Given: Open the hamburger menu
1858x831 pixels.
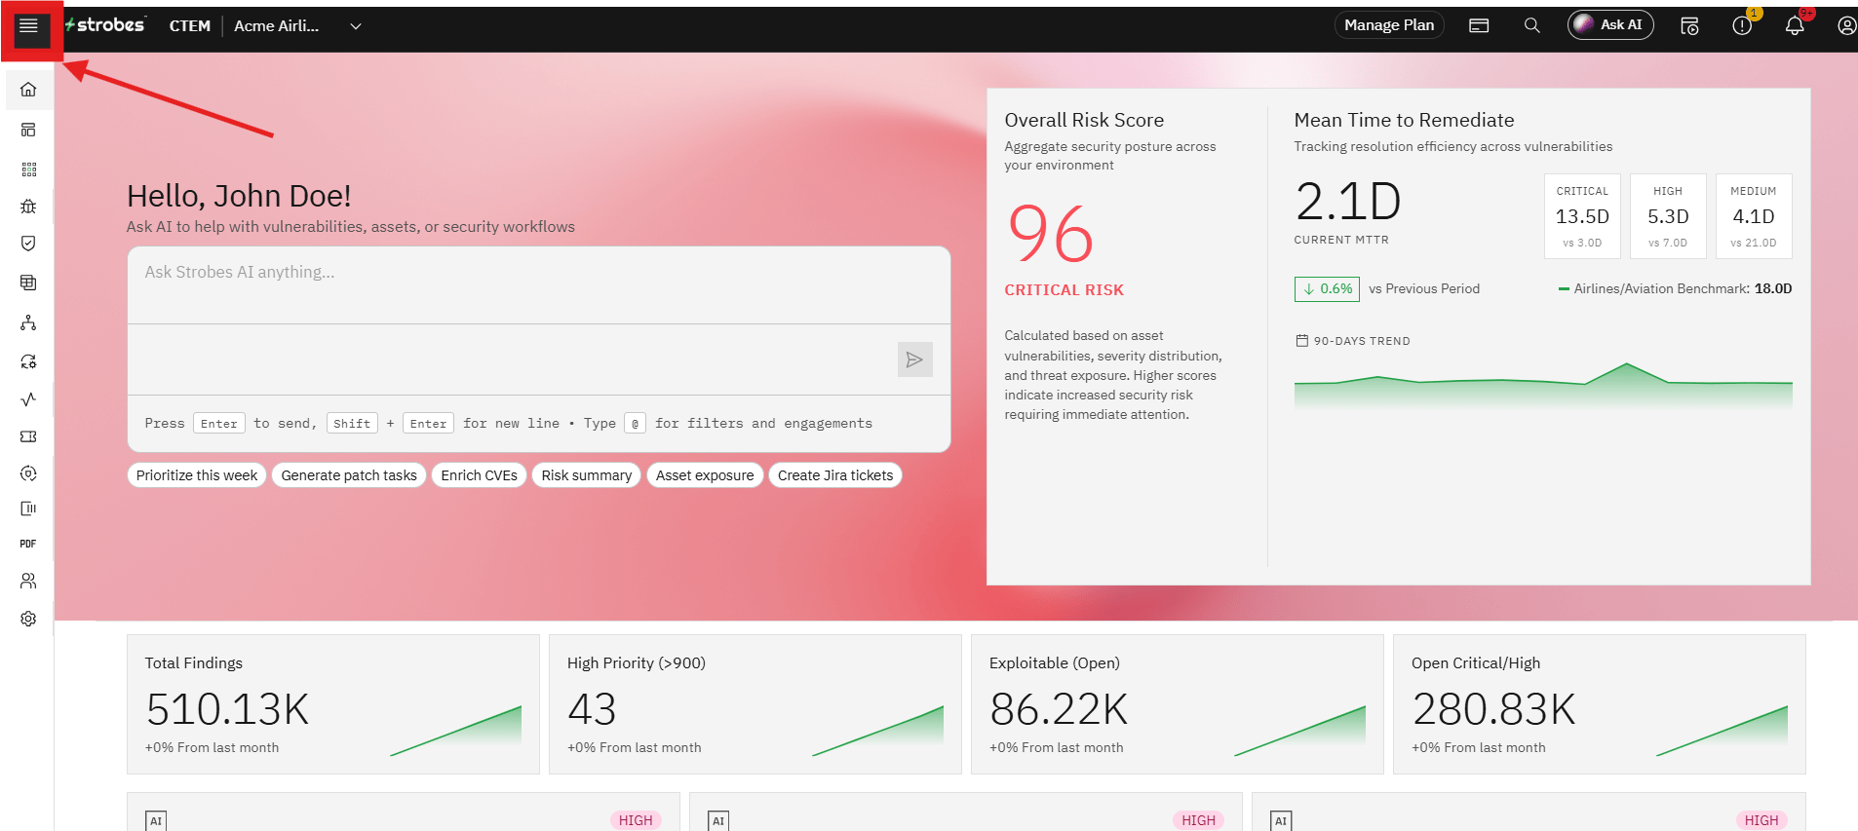Looking at the screenshot, I should 28,26.
